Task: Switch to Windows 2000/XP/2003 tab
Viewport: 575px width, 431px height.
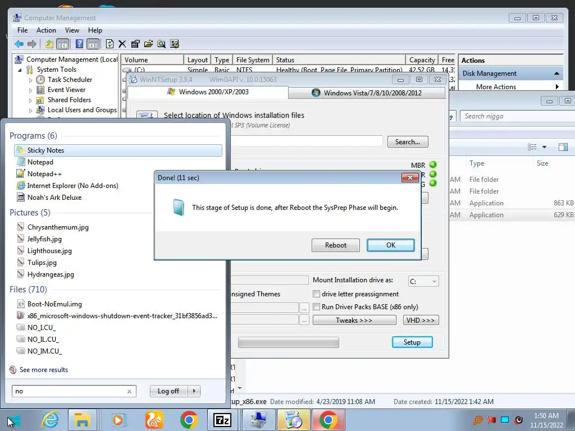Action: 208,92
